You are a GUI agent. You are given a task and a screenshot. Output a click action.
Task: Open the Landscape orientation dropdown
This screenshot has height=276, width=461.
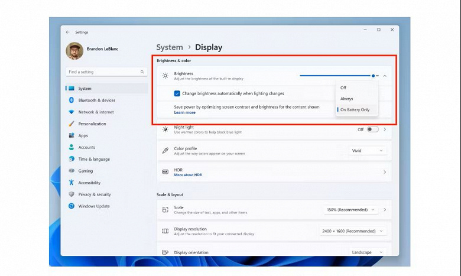[x=367, y=252]
